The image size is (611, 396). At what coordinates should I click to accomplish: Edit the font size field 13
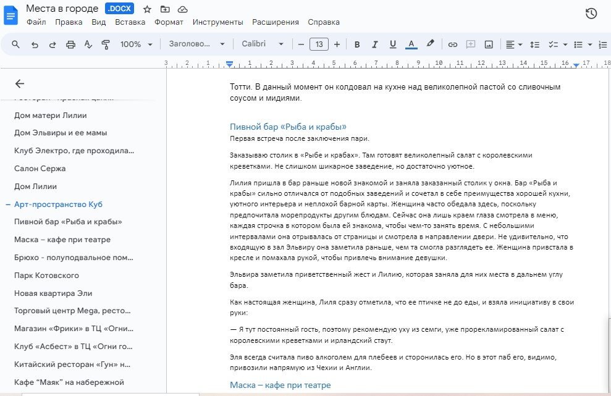pos(319,44)
